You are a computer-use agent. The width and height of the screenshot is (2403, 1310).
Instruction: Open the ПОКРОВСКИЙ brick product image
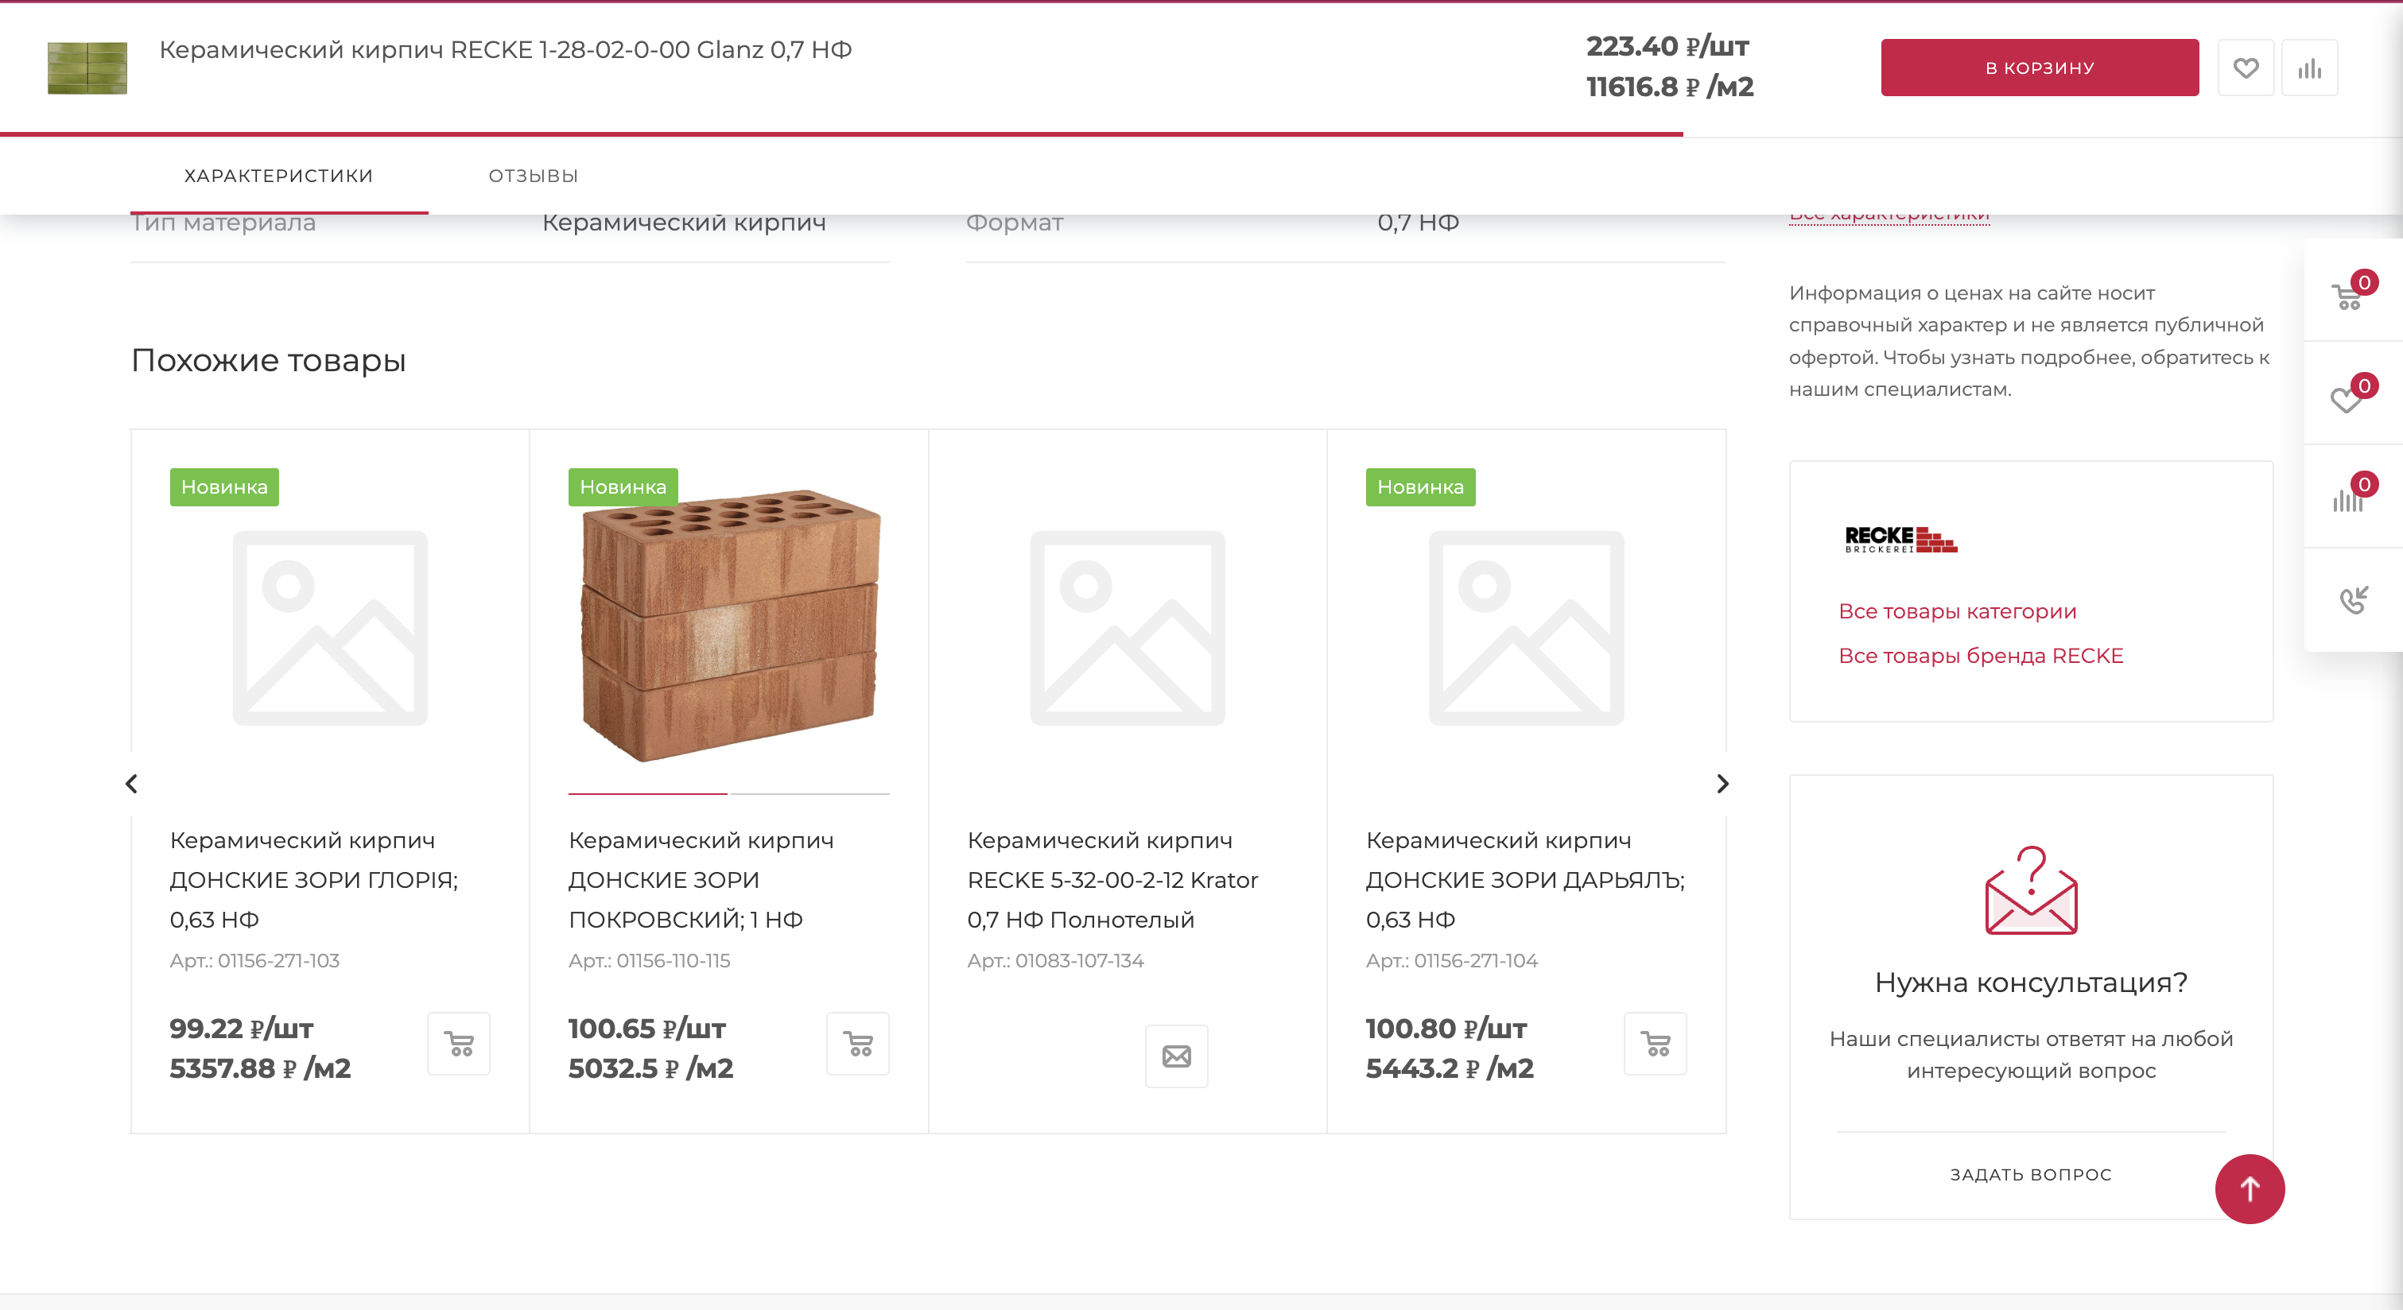pyautogui.click(x=728, y=625)
